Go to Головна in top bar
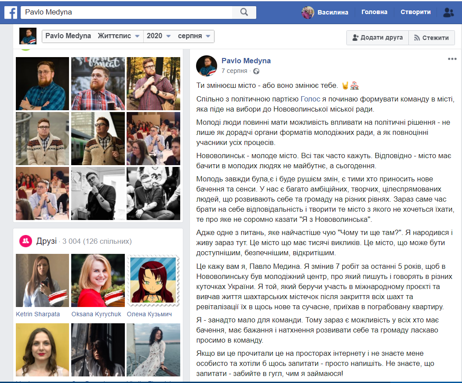 [x=374, y=12]
